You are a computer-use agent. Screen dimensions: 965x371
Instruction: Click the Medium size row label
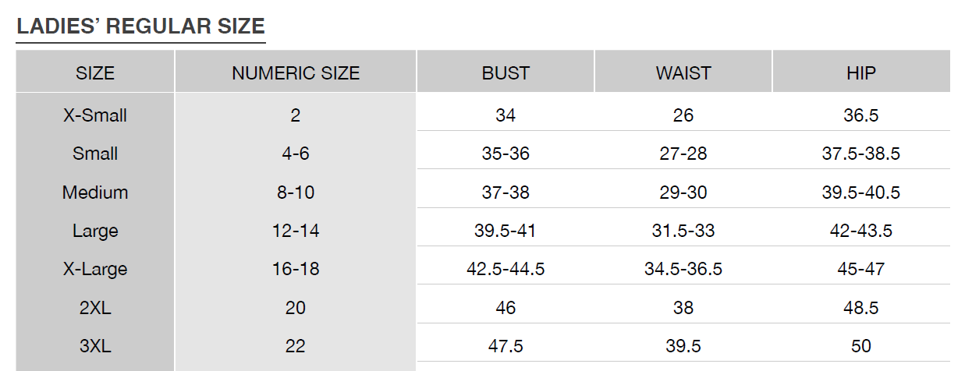pos(95,192)
